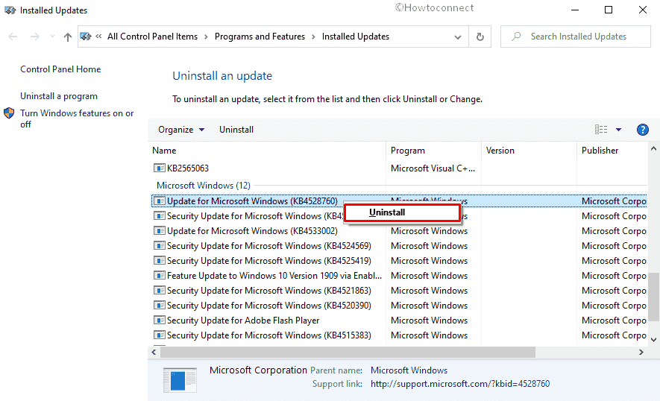660x401 pixels.
Task: Expand chevron after Programs and Features
Action: 313,37
